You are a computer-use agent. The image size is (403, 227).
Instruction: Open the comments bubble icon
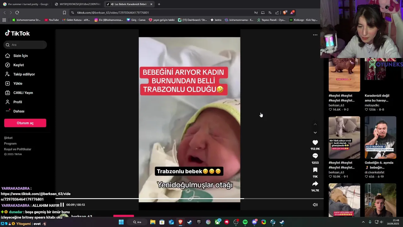pyautogui.click(x=315, y=156)
